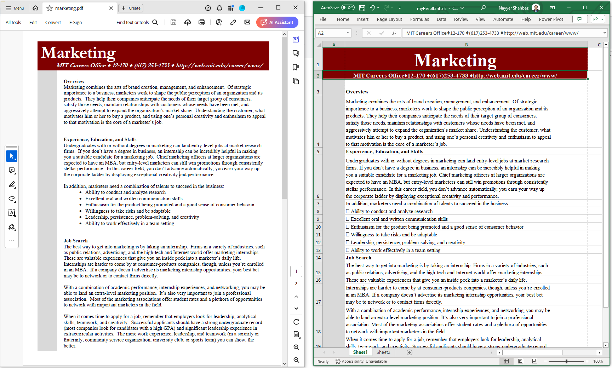
Task: Open file name dropdown next to myResultant.xls
Action: (462, 8)
